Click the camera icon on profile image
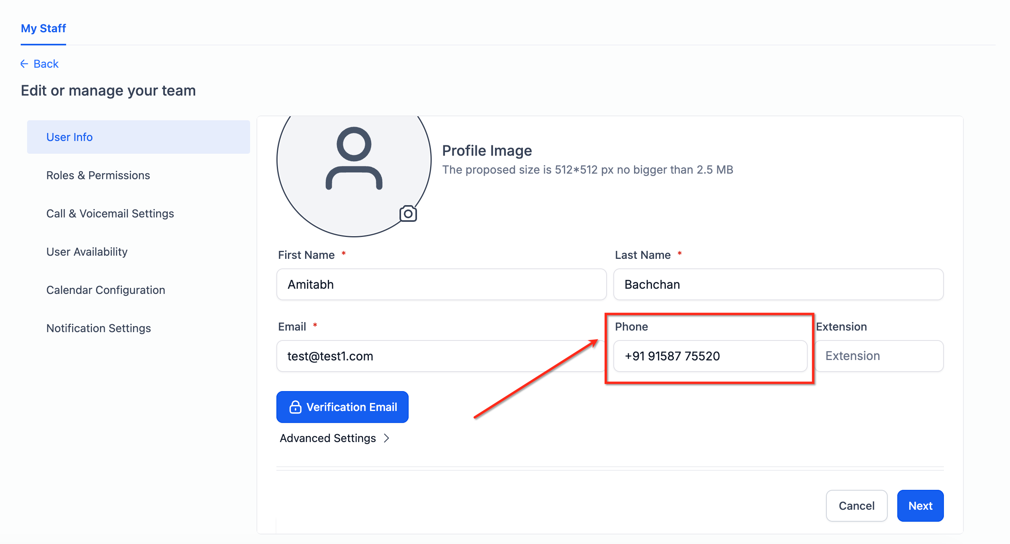This screenshot has width=1010, height=544. click(x=408, y=214)
